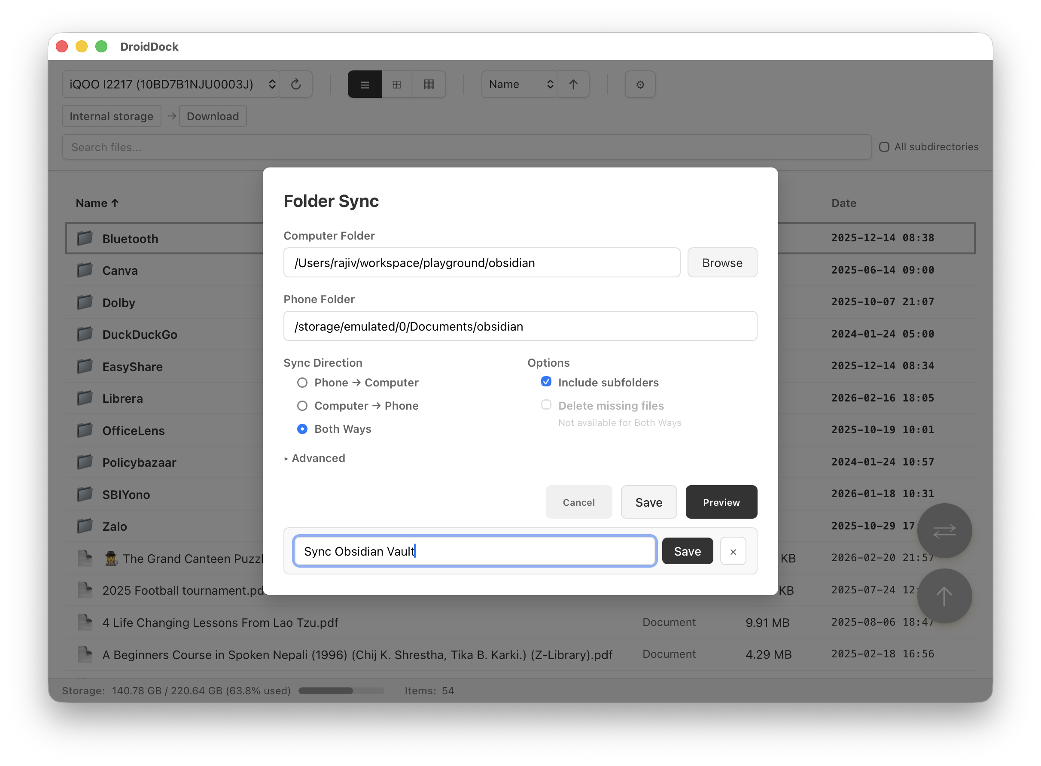Select Computer → Phone sync direction
This screenshot has height=766, width=1041.
pyautogui.click(x=302, y=406)
